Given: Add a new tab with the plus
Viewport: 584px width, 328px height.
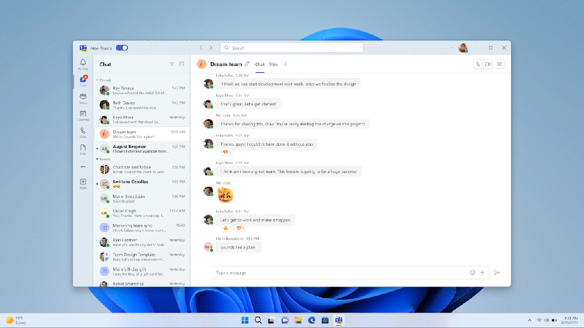Looking at the screenshot, I should pyautogui.click(x=286, y=64).
